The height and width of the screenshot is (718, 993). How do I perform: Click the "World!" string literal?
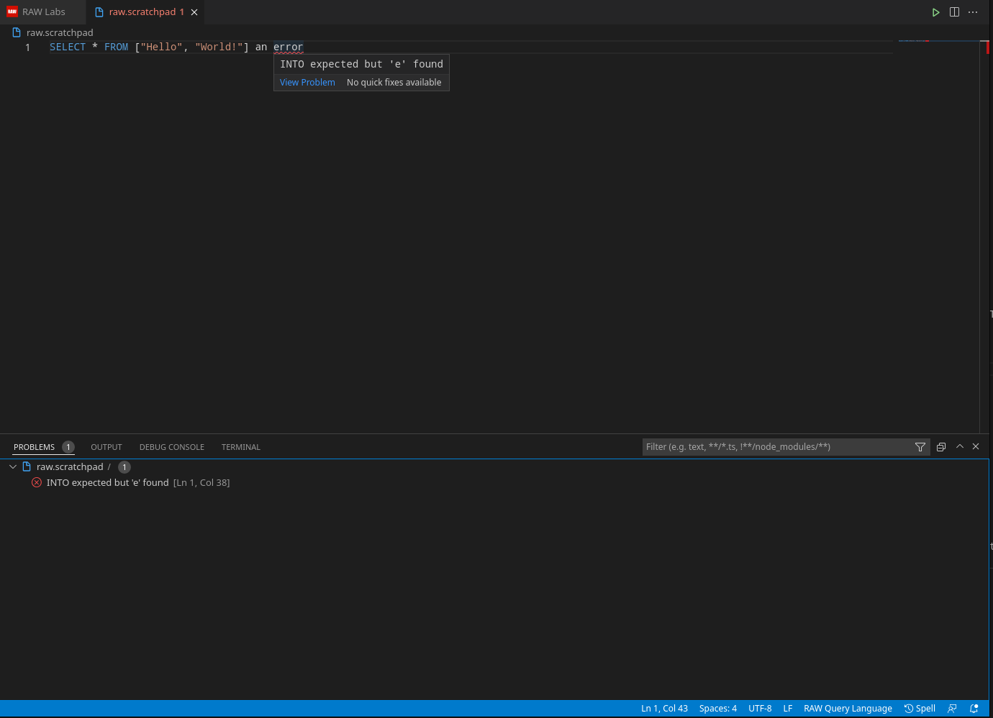coord(219,47)
